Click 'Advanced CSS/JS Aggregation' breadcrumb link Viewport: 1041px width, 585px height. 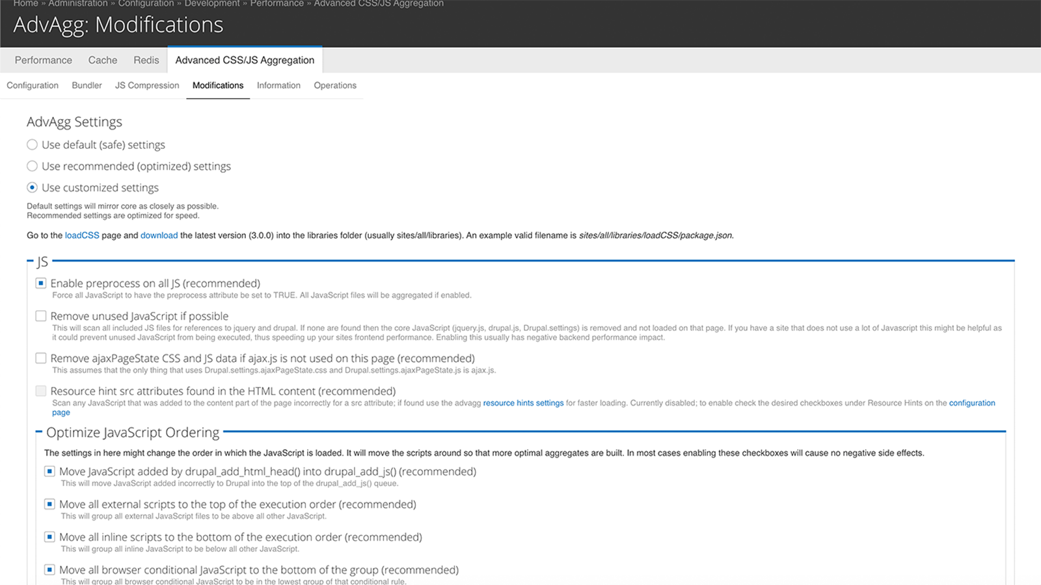(379, 4)
